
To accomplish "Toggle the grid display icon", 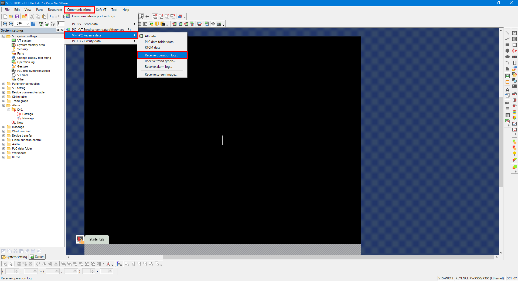I will 33,24.
